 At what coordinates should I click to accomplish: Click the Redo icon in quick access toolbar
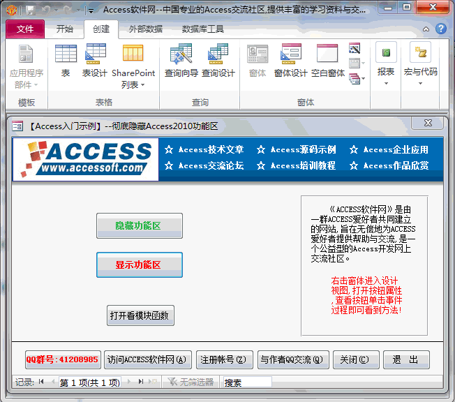[x=68, y=10]
